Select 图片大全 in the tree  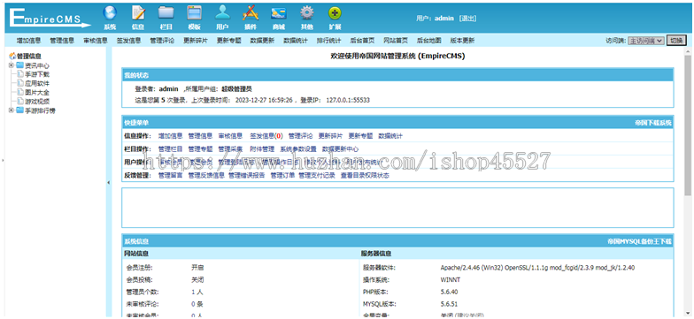click(x=37, y=92)
